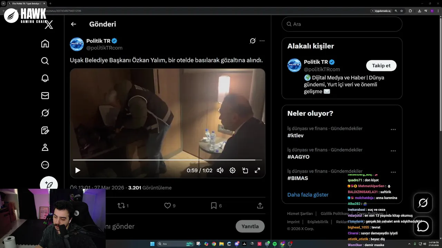Open the More circle icon in sidebar
Screen dimensions: 442x248
[45, 165]
